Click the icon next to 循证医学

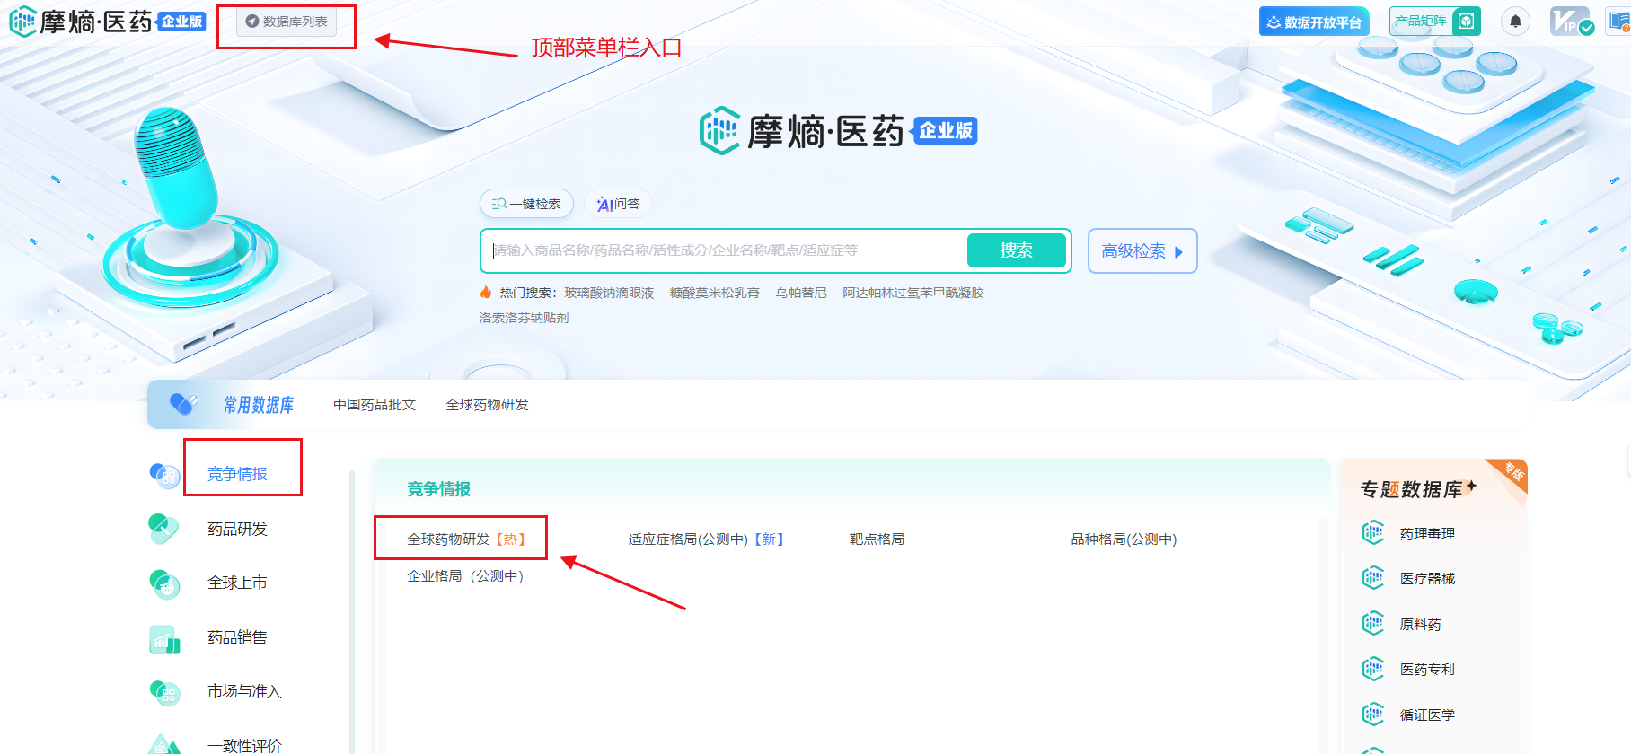1373,714
